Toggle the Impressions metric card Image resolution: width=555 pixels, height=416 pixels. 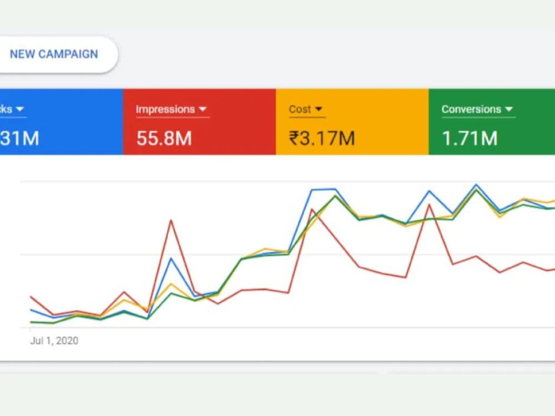click(200, 121)
